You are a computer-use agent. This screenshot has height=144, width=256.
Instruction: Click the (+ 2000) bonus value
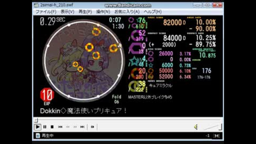pyautogui.click(x=162, y=45)
